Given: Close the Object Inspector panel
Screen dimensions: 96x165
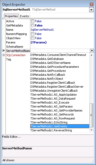Looking at the screenshot, I should 92,5.
